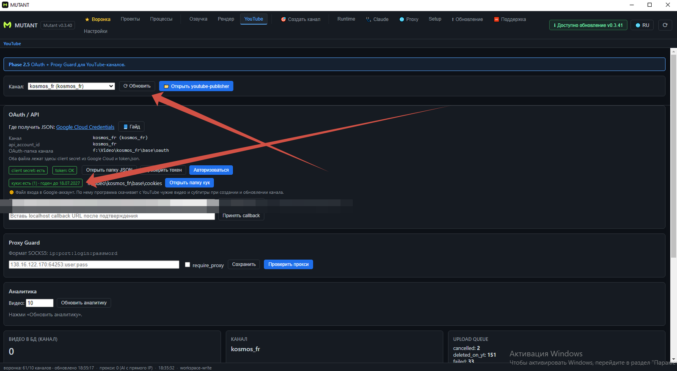Screen dimensions: 677x371
Task: Click the refresh icon button at top right
Action: [665, 25]
